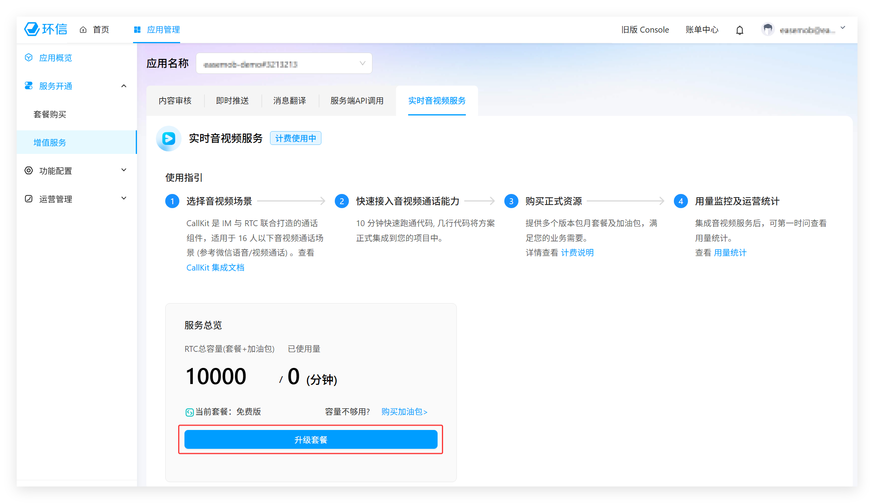Expand the account dropdown arrow
This screenshot has height=503, width=874.
843,28
